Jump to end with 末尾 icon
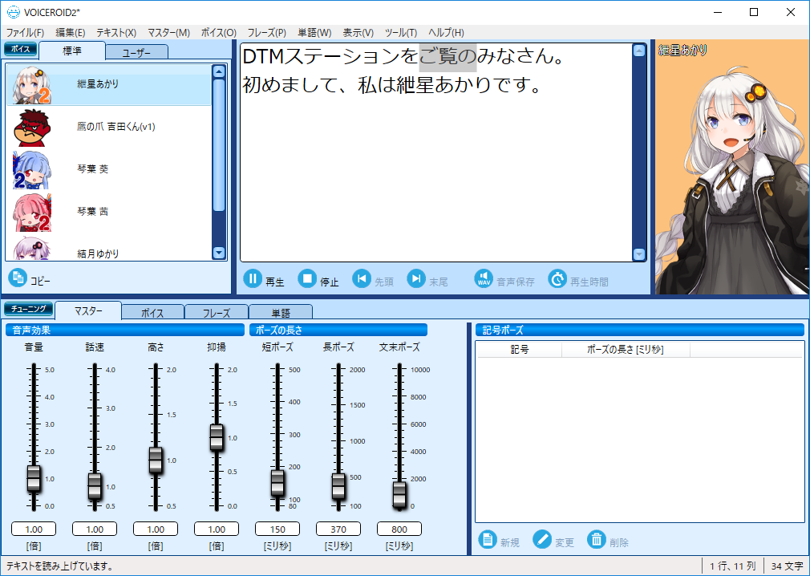 416,279
